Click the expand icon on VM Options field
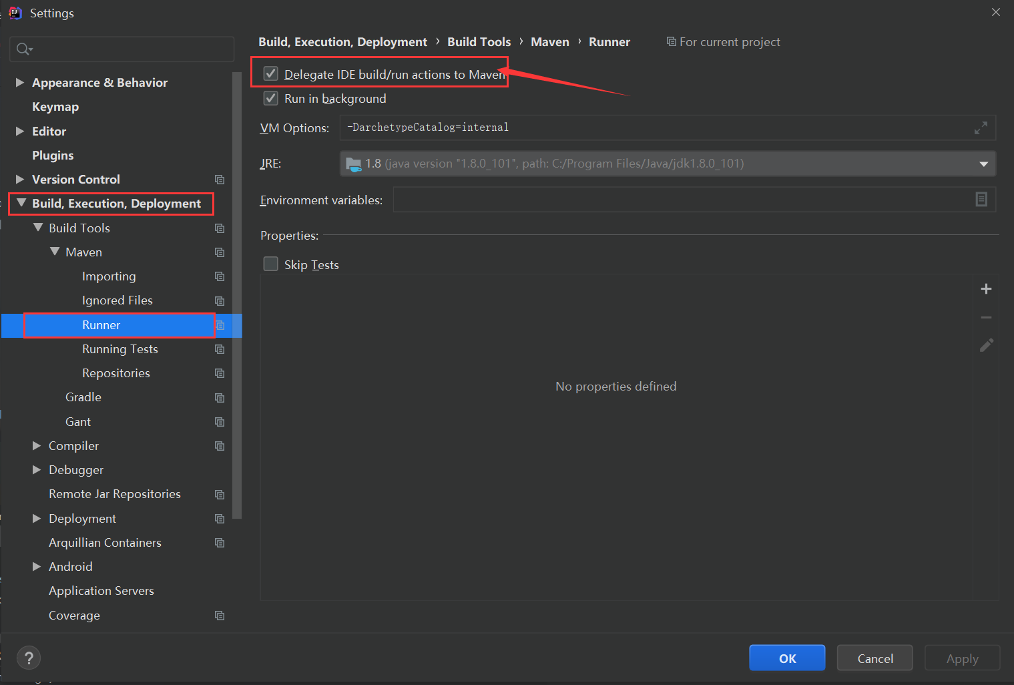The image size is (1014, 685). pyautogui.click(x=981, y=128)
